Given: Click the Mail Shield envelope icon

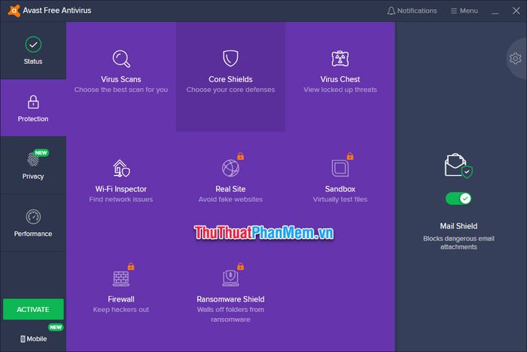Looking at the screenshot, I should pos(458,166).
